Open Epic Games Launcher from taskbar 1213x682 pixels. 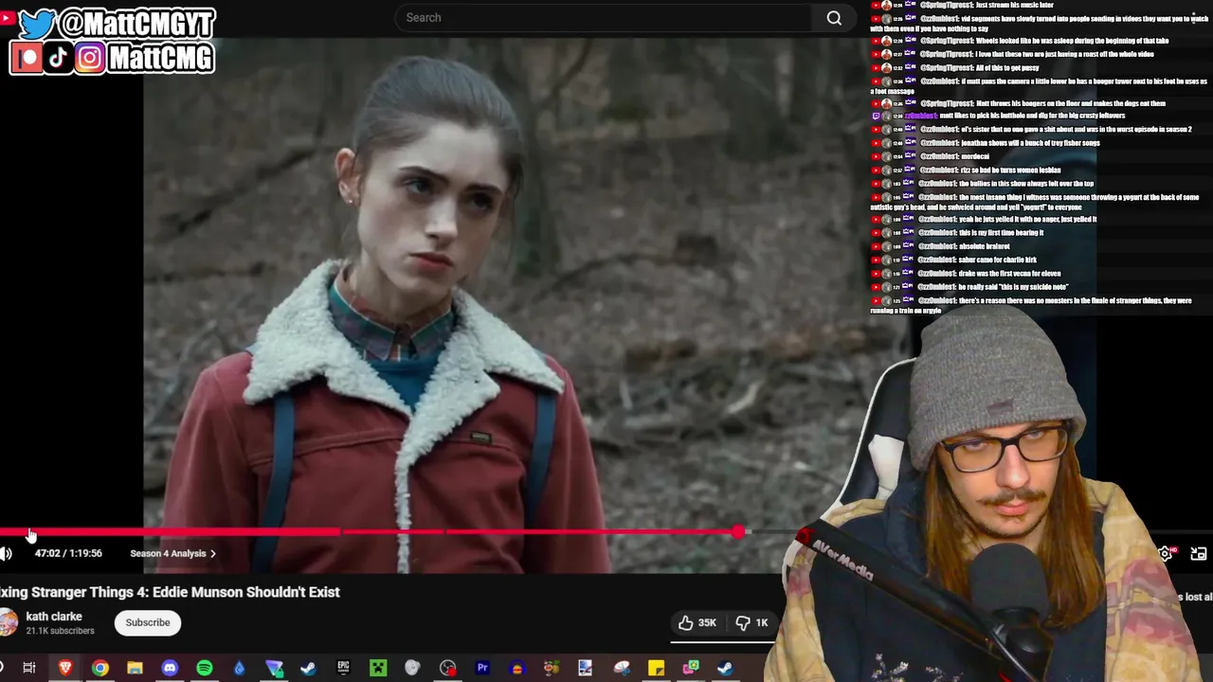(x=343, y=669)
